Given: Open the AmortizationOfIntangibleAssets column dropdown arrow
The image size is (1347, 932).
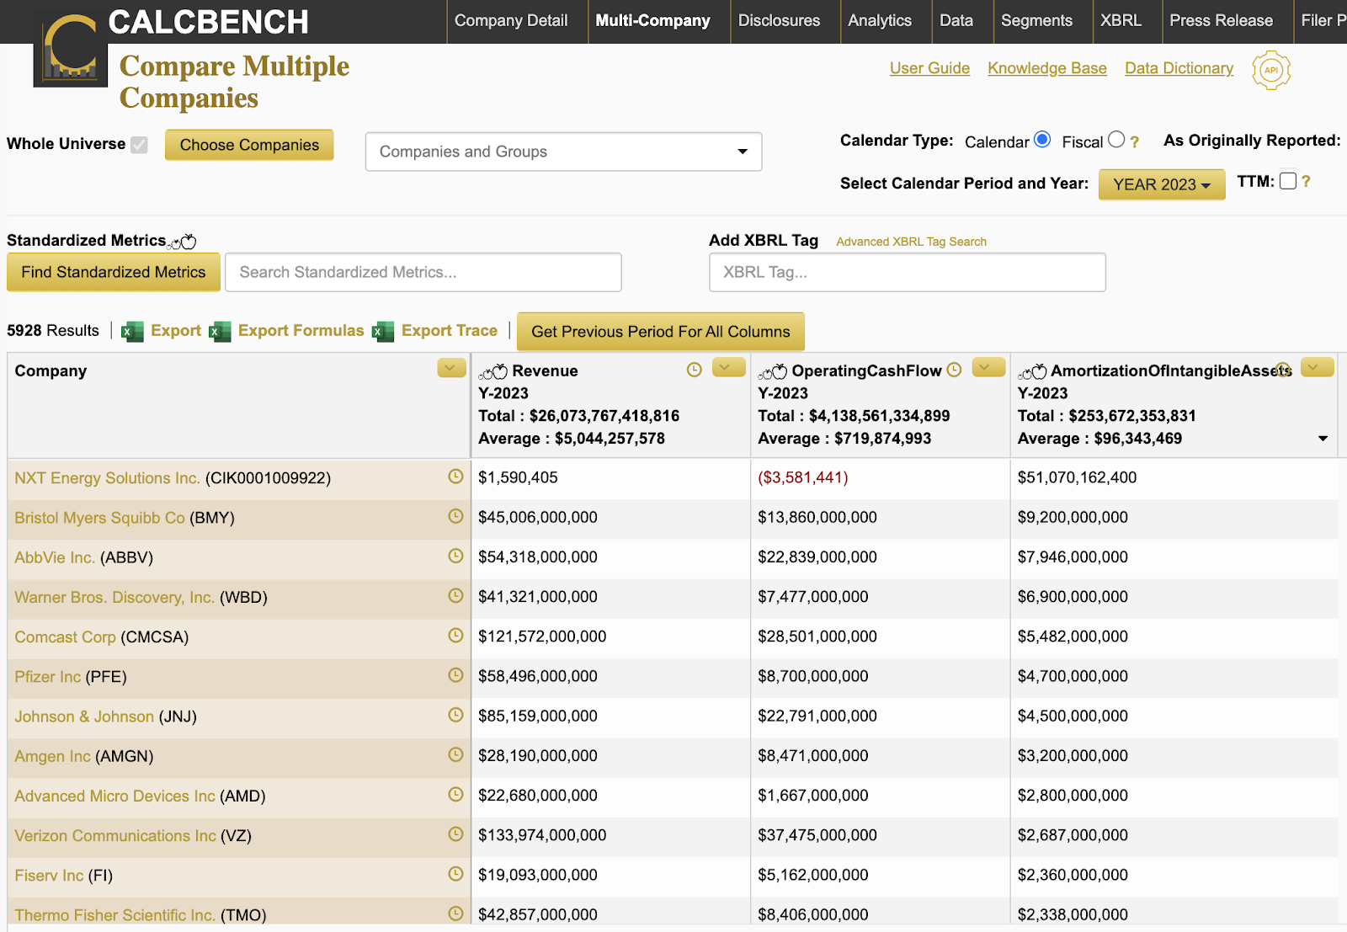Looking at the screenshot, I should 1318,367.
